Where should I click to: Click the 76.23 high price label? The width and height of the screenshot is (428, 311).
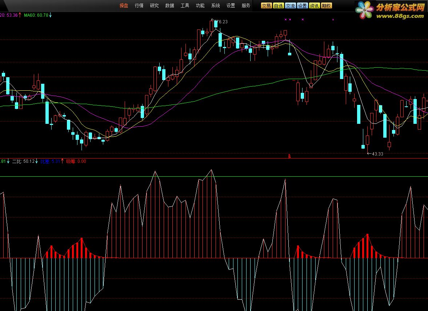point(221,21)
